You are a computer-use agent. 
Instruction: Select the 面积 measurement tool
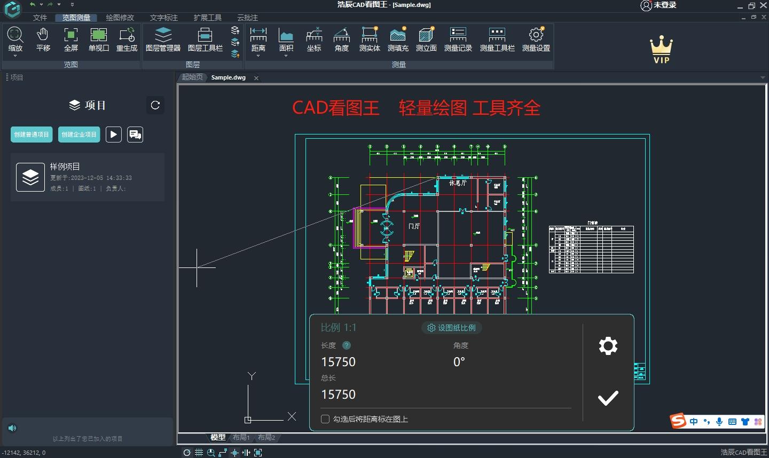point(286,37)
